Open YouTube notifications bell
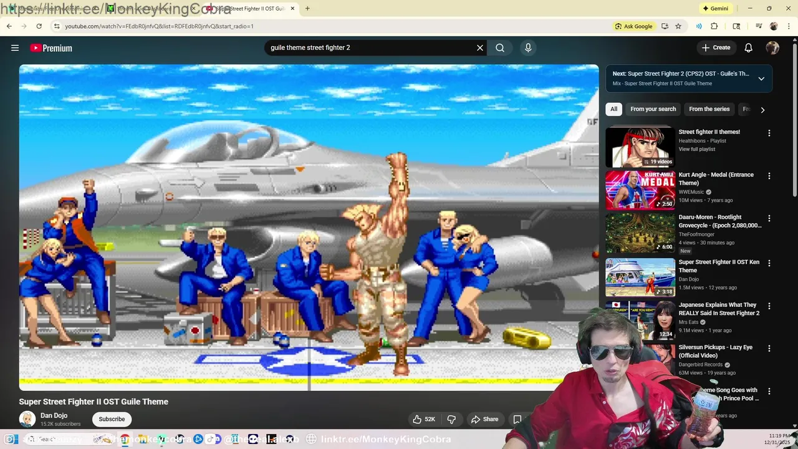This screenshot has height=449, width=798. point(749,48)
